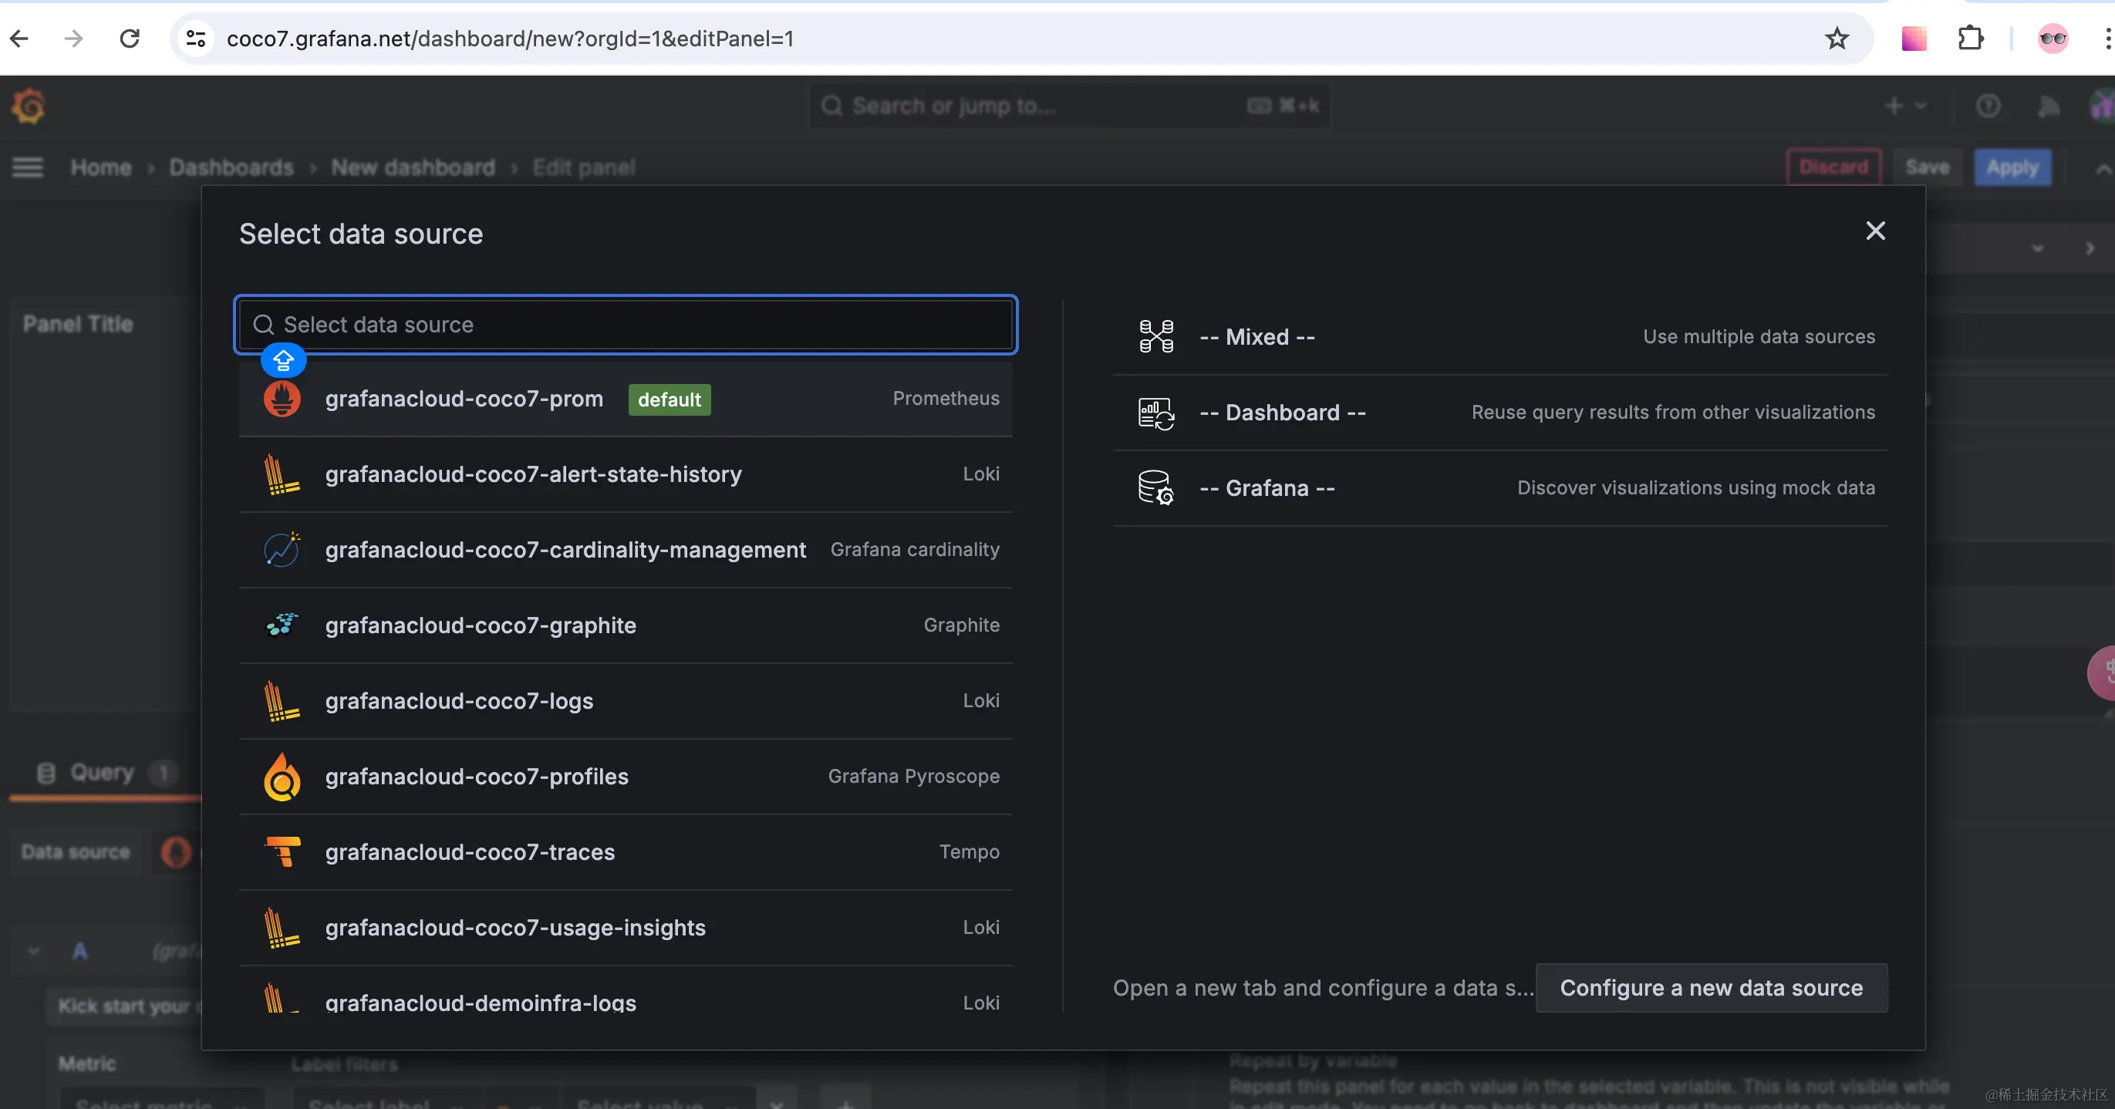The width and height of the screenshot is (2115, 1109).
Task: Go back in browser history
Action: tap(19, 39)
